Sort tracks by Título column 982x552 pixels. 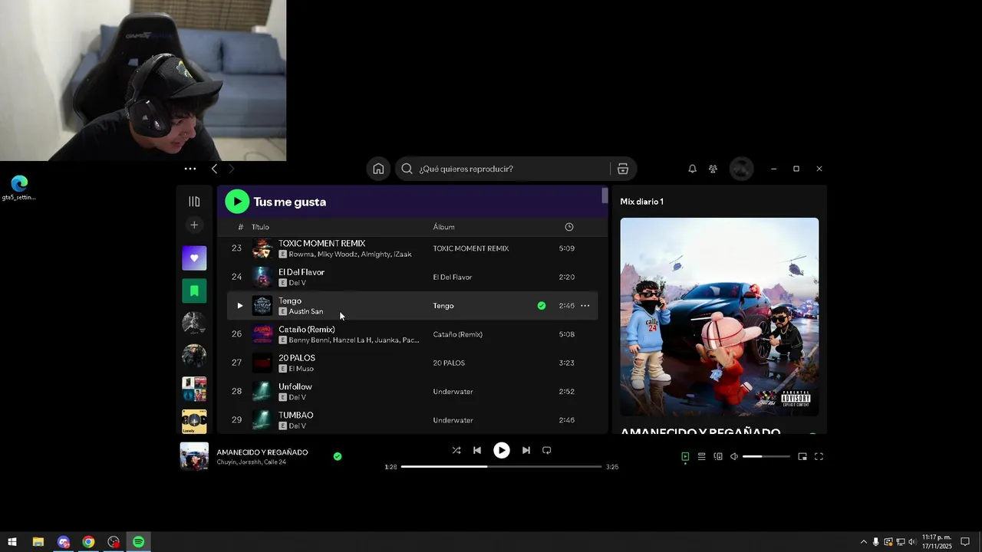click(260, 227)
